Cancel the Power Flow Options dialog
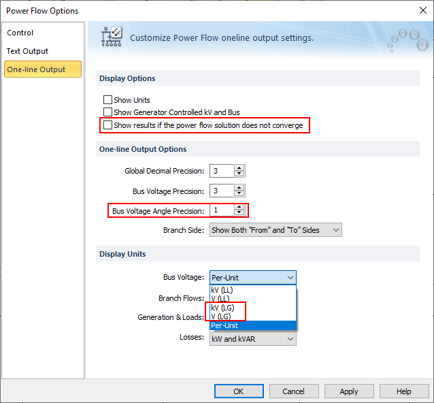 coord(294,391)
